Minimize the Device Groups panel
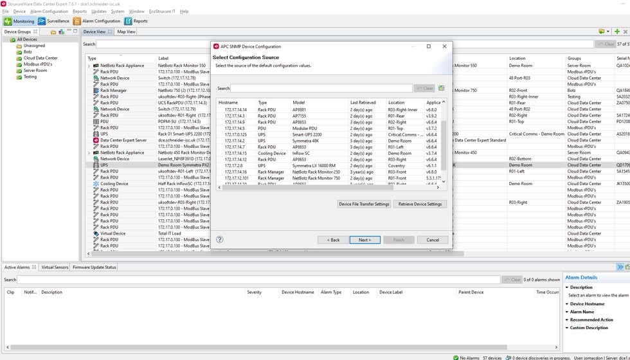 pyautogui.click(x=69, y=31)
